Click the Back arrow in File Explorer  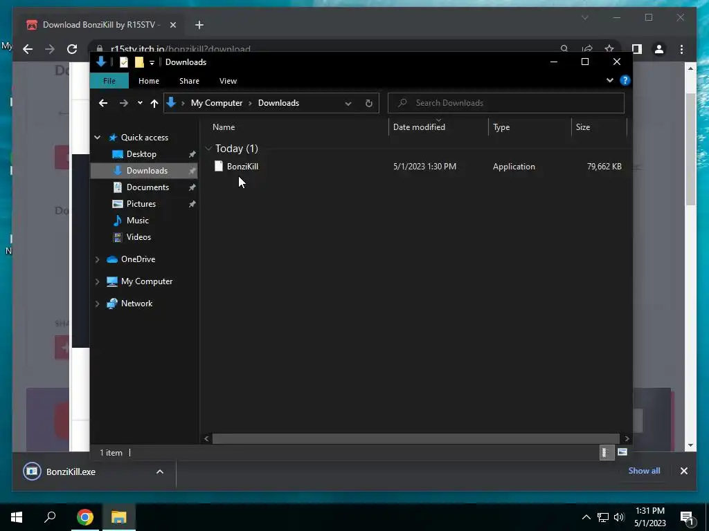pyautogui.click(x=103, y=103)
